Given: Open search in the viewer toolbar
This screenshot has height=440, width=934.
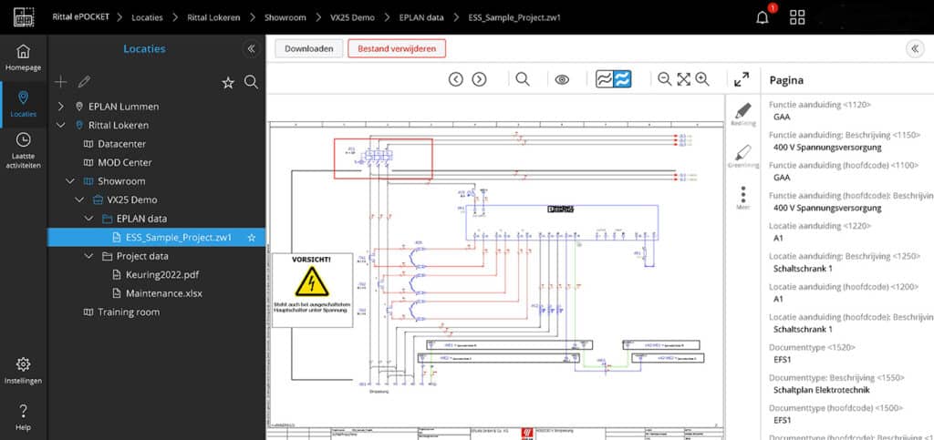Looking at the screenshot, I should tap(523, 79).
